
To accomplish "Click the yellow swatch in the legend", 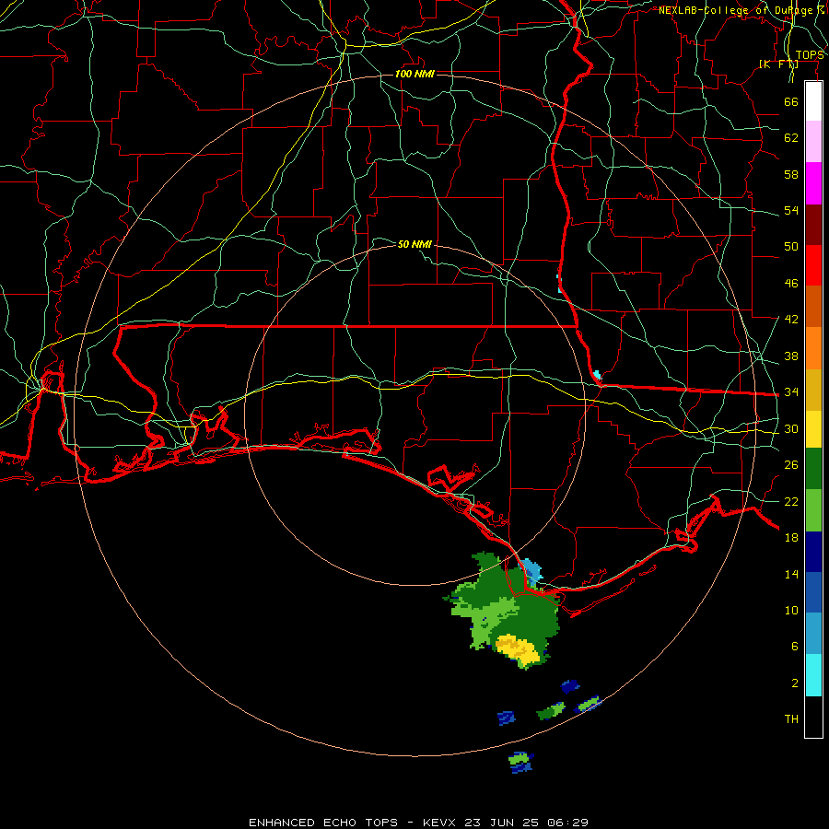I will (813, 429).
